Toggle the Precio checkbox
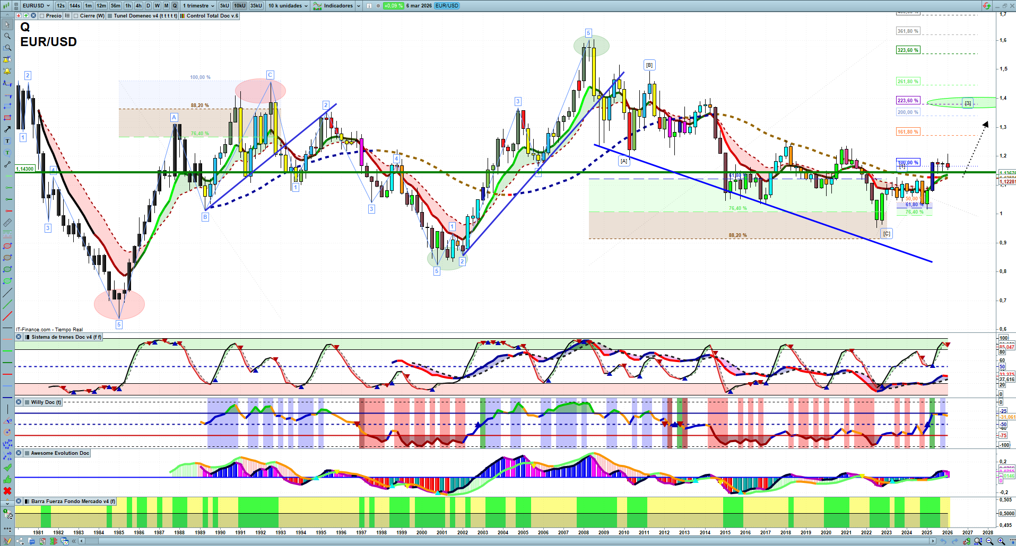The image size is (1016, 546). pos(43,16)
